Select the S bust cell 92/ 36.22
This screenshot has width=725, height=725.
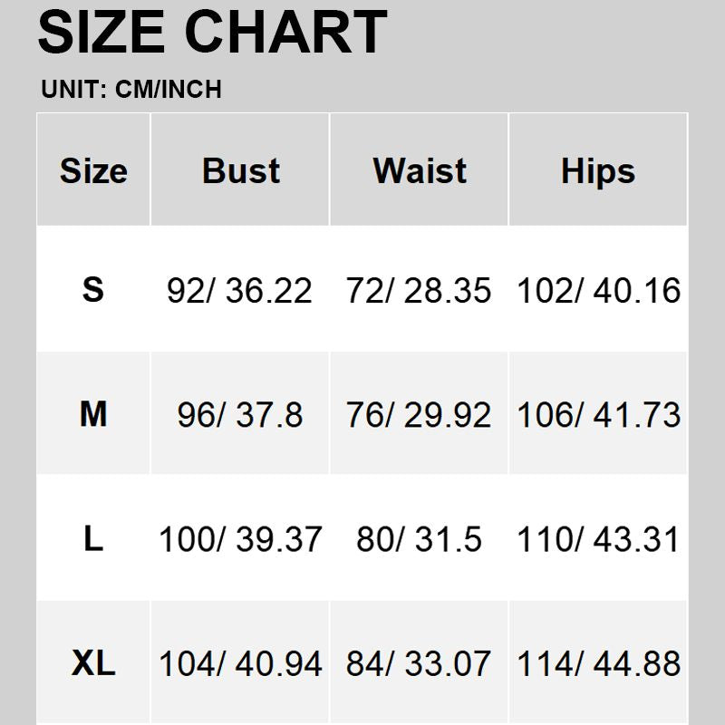(x=240, y=290)
